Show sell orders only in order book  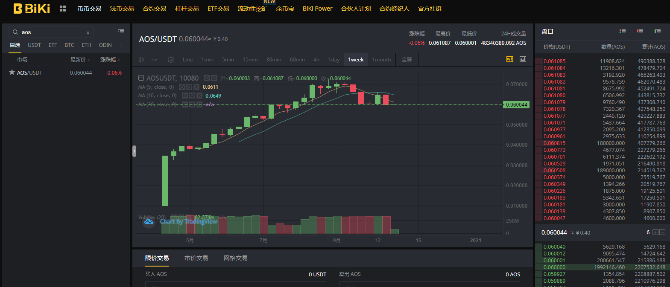[x=640, y=32]
